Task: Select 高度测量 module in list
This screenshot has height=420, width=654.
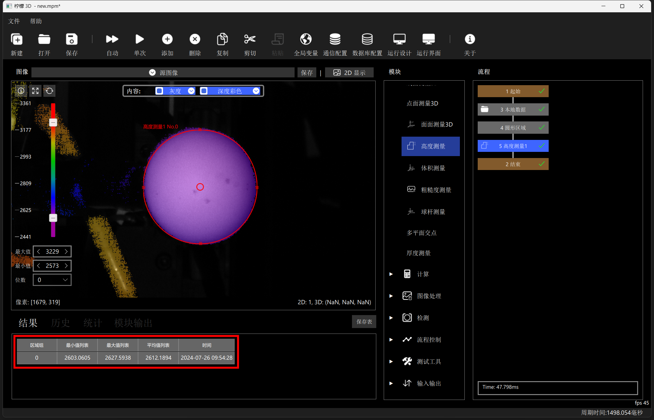Action: click(430, 146)
